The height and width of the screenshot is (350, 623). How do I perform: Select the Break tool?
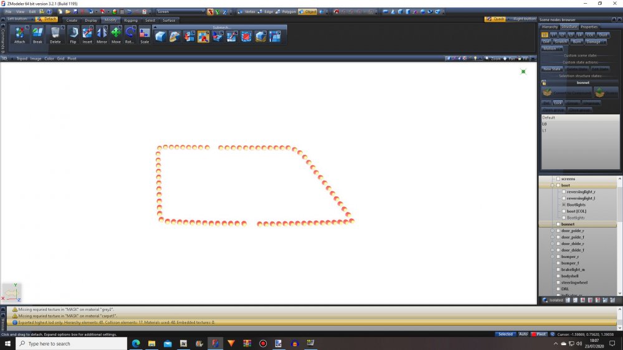click(x=37, y=35)
